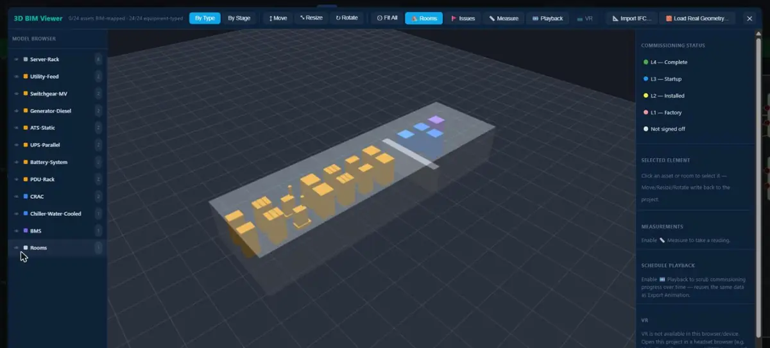This screenshot has height=348, width=770.
Task: Open the Issues flag tool
Action: (463, 18)
